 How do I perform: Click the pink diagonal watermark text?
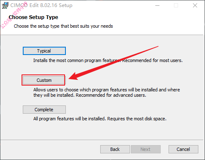[x=14, y=15]
